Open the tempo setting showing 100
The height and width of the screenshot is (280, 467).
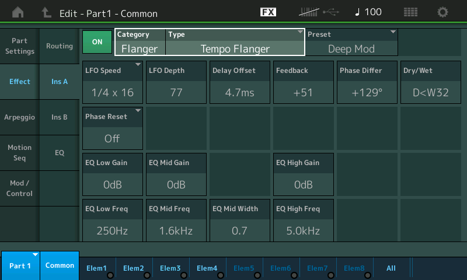click(368, 12)
